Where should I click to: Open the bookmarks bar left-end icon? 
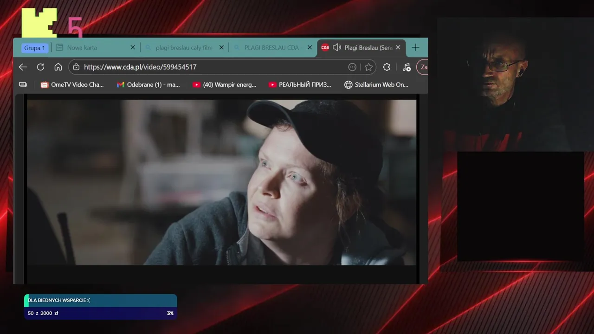(23, 85)
